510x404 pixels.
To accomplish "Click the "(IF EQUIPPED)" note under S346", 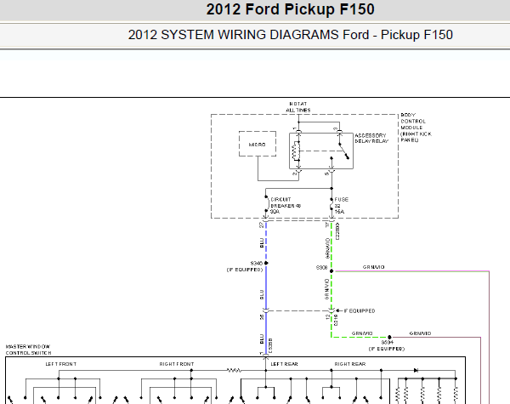I will point(245,270).
